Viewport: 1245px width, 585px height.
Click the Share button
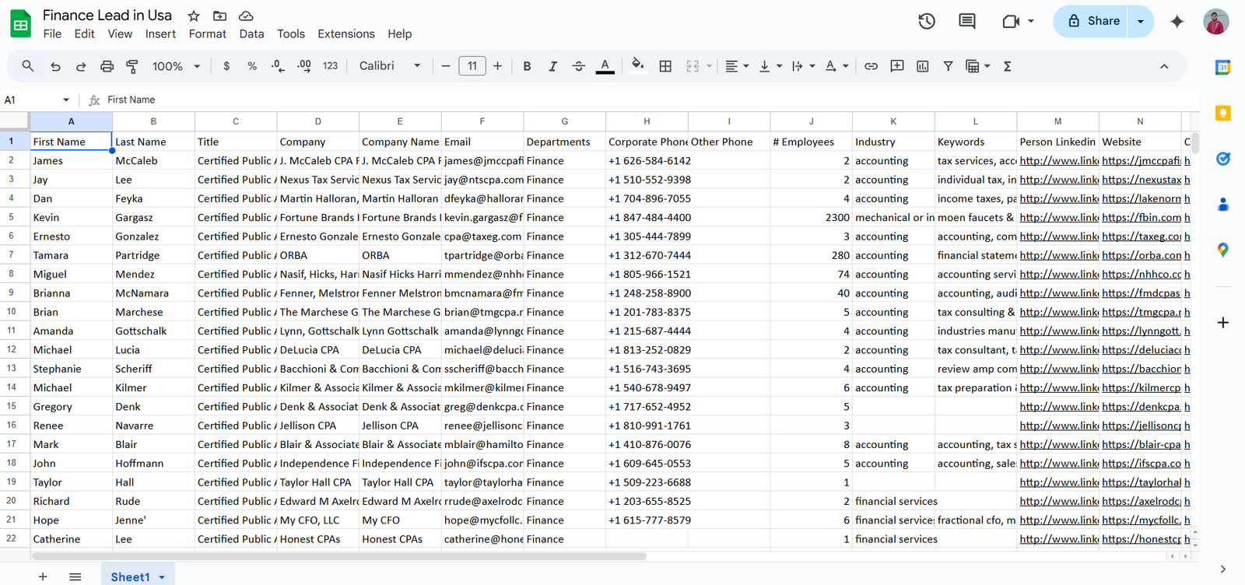coord(1093,21)
